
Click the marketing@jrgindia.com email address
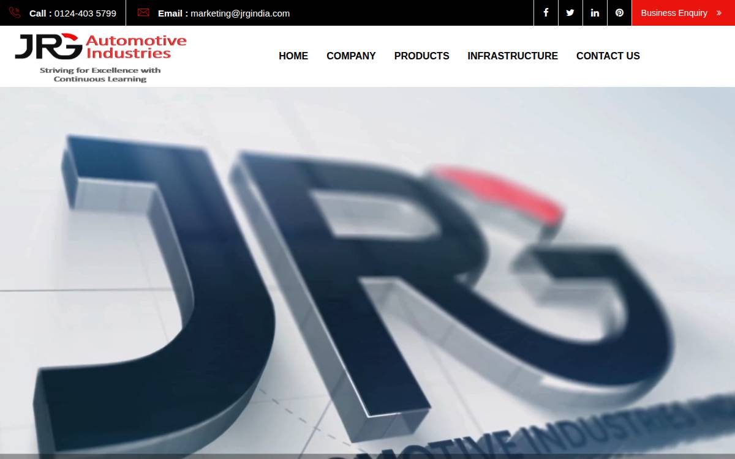240,13
